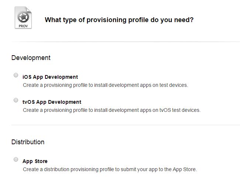
Task: Click 'tvOS test devices' phrase in the description
Action: 179,110
